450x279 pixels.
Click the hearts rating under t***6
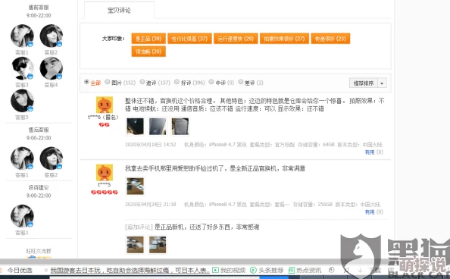[105, 124]
